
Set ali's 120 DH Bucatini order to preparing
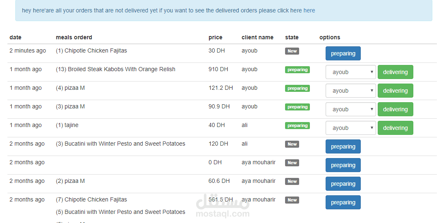[x=343, y=146]
